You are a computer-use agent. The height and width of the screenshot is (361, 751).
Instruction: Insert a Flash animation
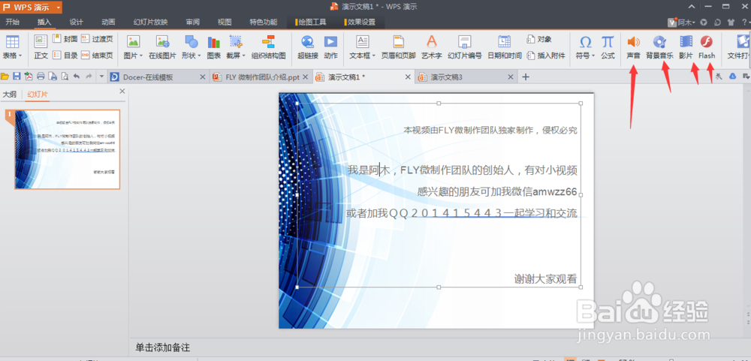pyautogui.click(x=707, y=47)
